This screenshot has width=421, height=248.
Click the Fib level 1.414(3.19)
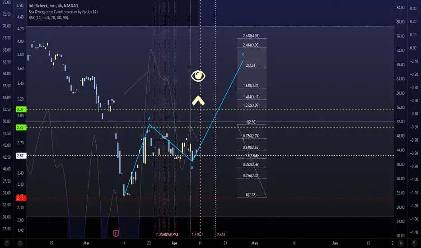pos(251,97)
